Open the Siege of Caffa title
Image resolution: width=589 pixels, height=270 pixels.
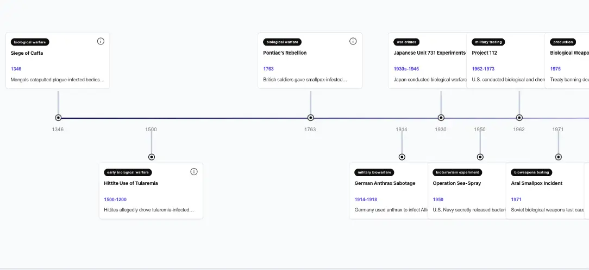pos(27,53)
